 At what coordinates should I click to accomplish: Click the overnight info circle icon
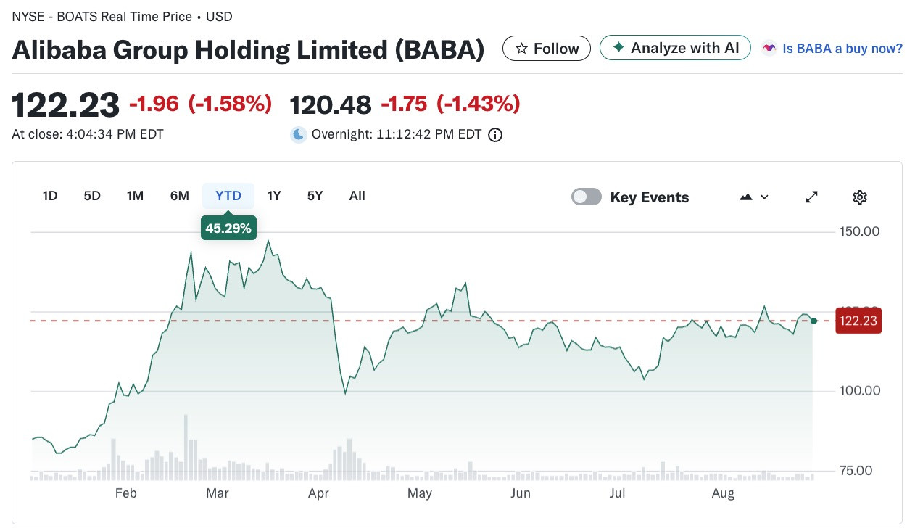[x=495, y=135]
